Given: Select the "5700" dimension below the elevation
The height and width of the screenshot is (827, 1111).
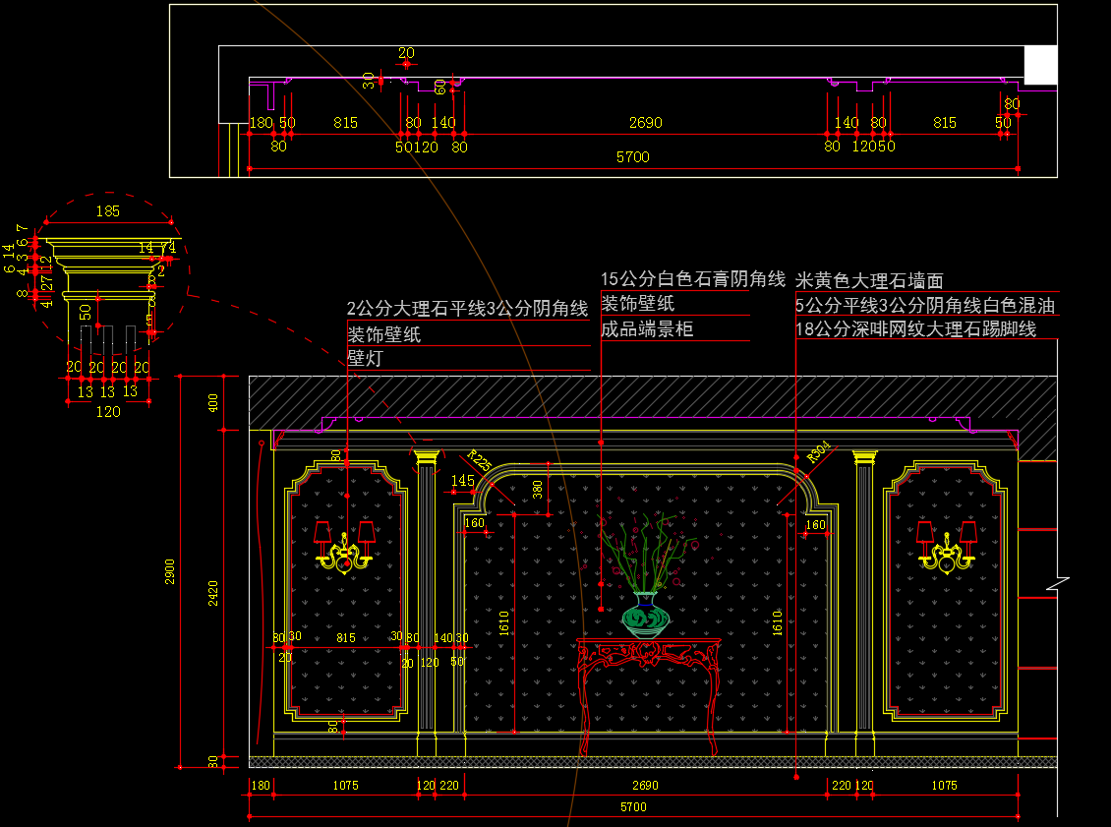Looking at the screenshot, I should tap(633, 806).
